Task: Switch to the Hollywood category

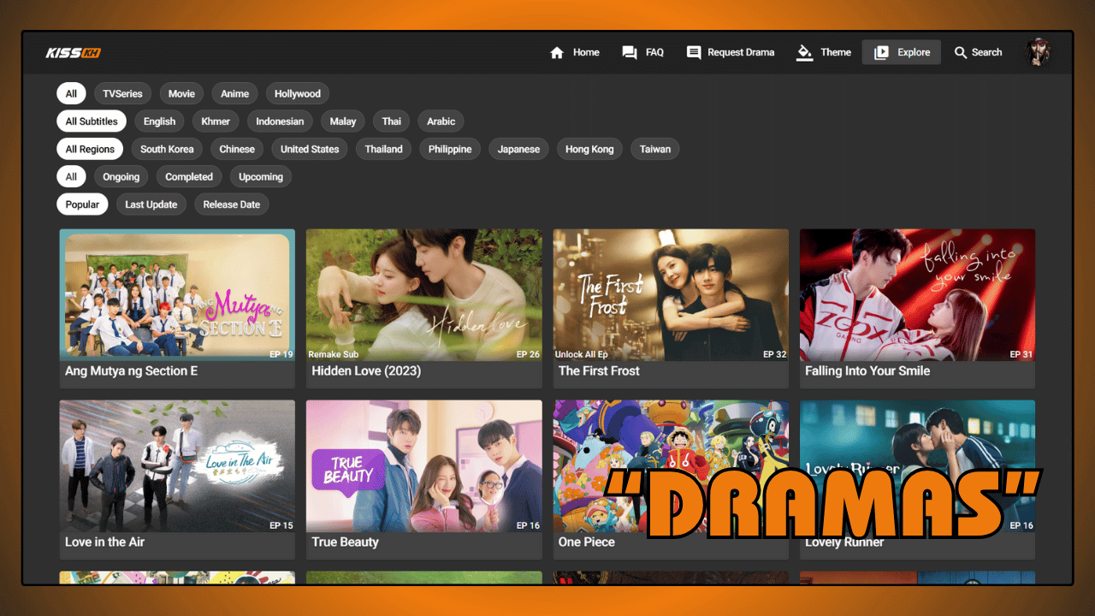Action: pyautogui.click(x=297, y=93)
